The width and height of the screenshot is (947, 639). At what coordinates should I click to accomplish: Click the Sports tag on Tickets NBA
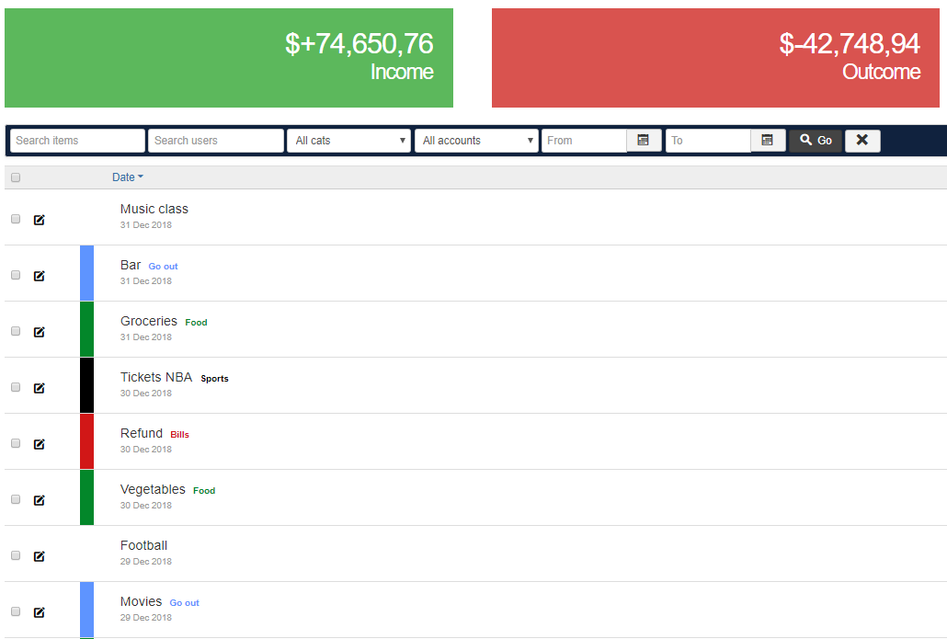click(x=214, y=379)
